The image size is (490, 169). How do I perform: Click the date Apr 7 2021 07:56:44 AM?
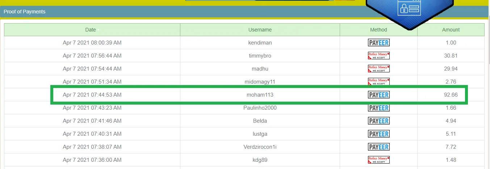tap(92, 56)
